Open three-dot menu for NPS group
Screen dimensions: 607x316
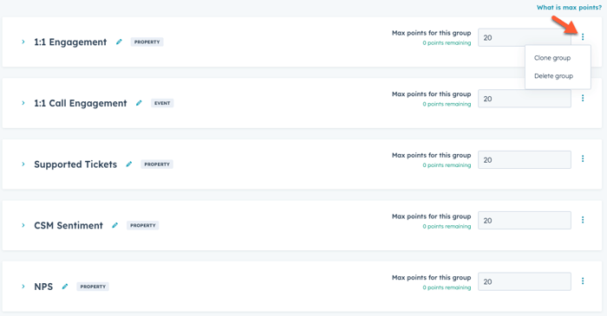click(583, 281)
